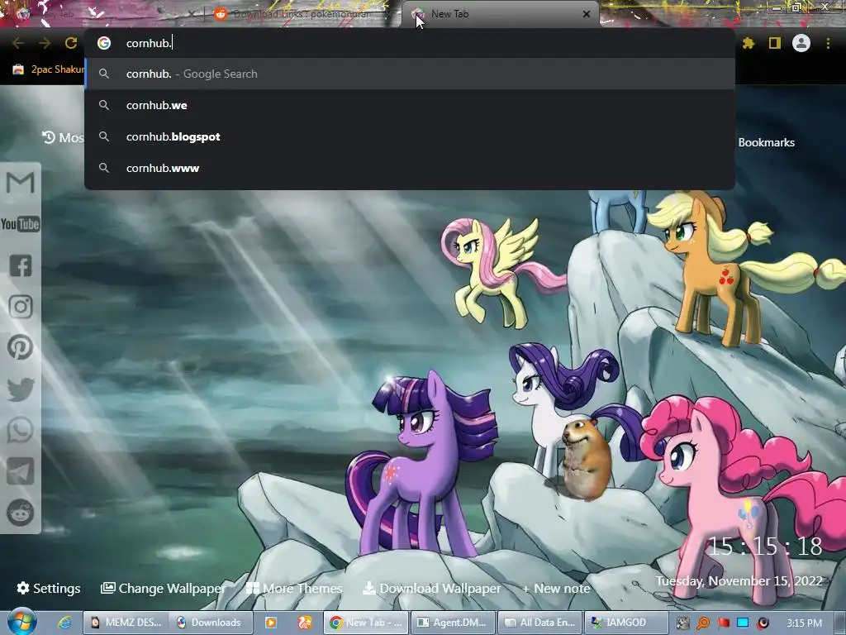
Task: Open the Pinterest sidebar icon
Action: click(x=21, y=347)
